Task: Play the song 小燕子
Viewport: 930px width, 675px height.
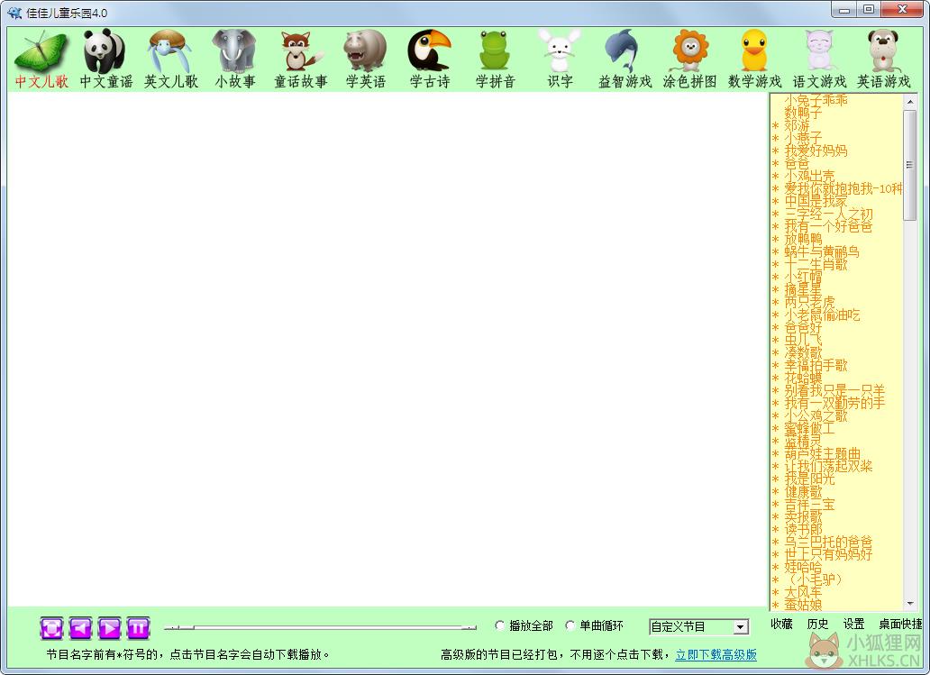Action: pyautogui.click(x=803, y=138)
